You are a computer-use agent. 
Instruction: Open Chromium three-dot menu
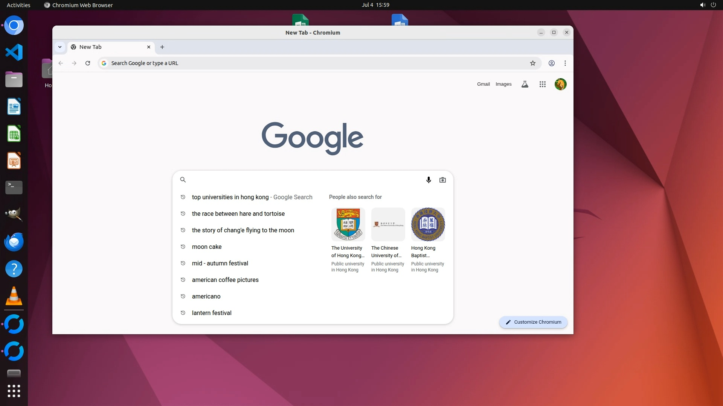pyautogui.click(x=565, y=63)
